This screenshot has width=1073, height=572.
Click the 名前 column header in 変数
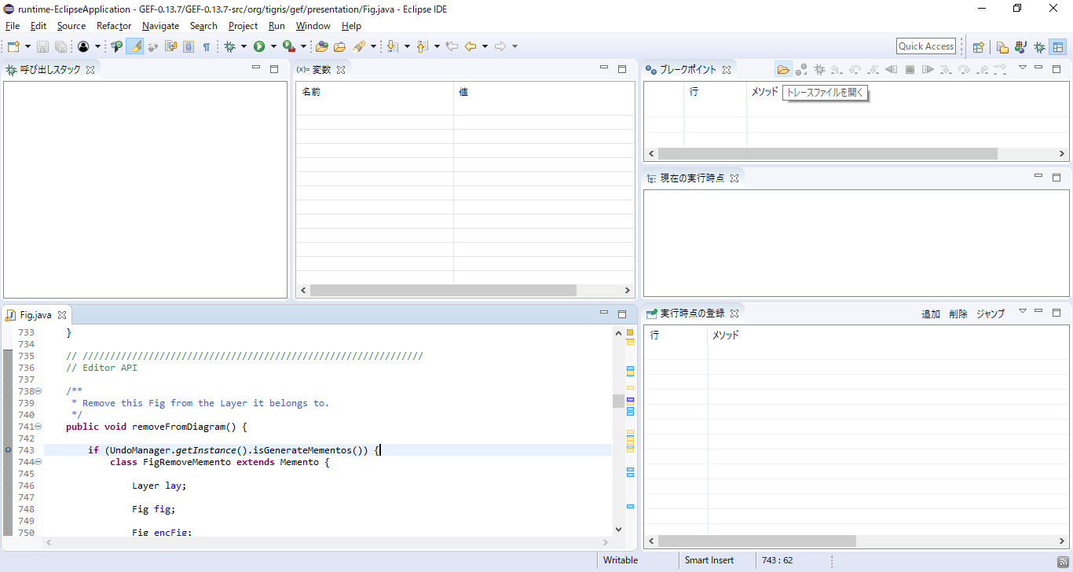pyautogui.click(x=375, y=92)
